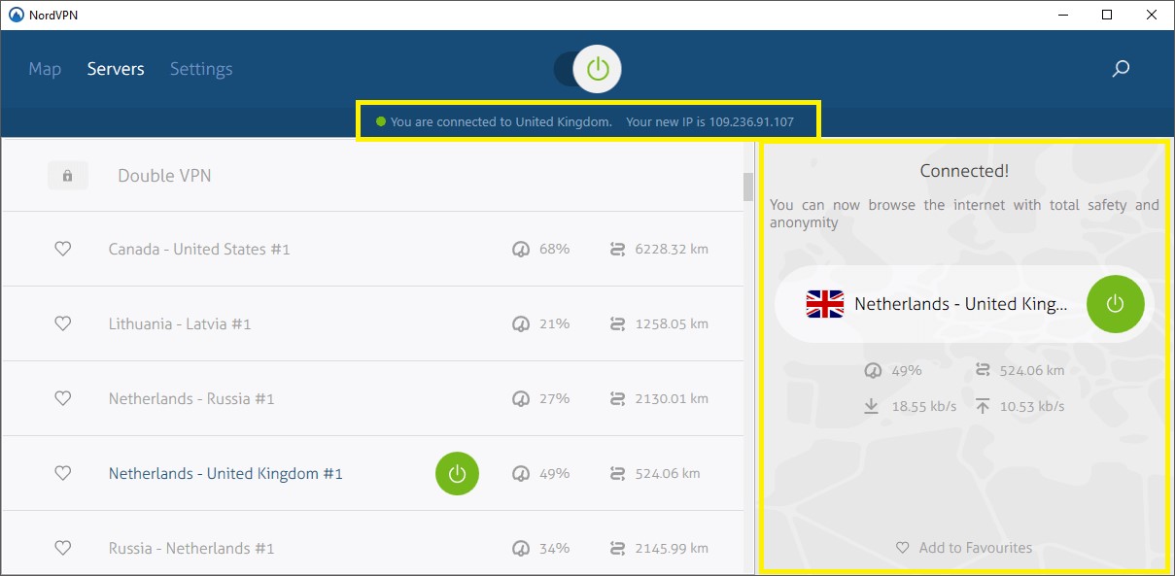
Task: Click the 21% load value
Action: (555, 323)
